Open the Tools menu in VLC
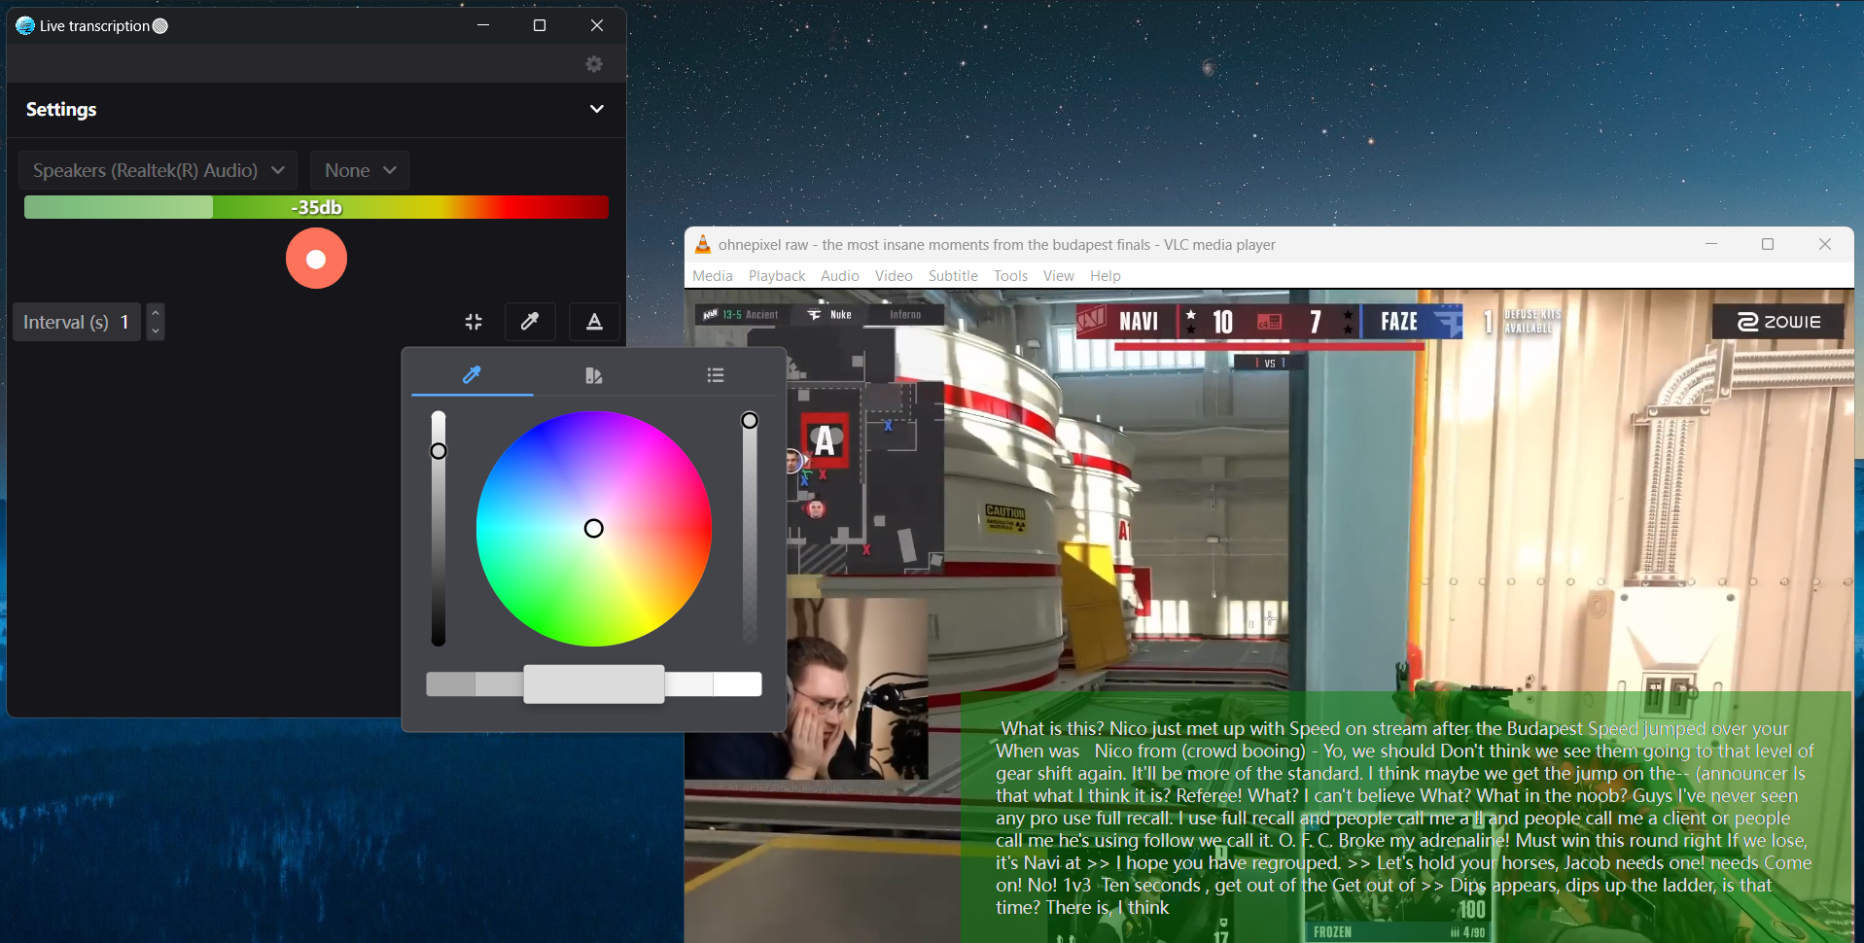The width and height of the screenshot is (1864, 943). [x=1010, y=276]
